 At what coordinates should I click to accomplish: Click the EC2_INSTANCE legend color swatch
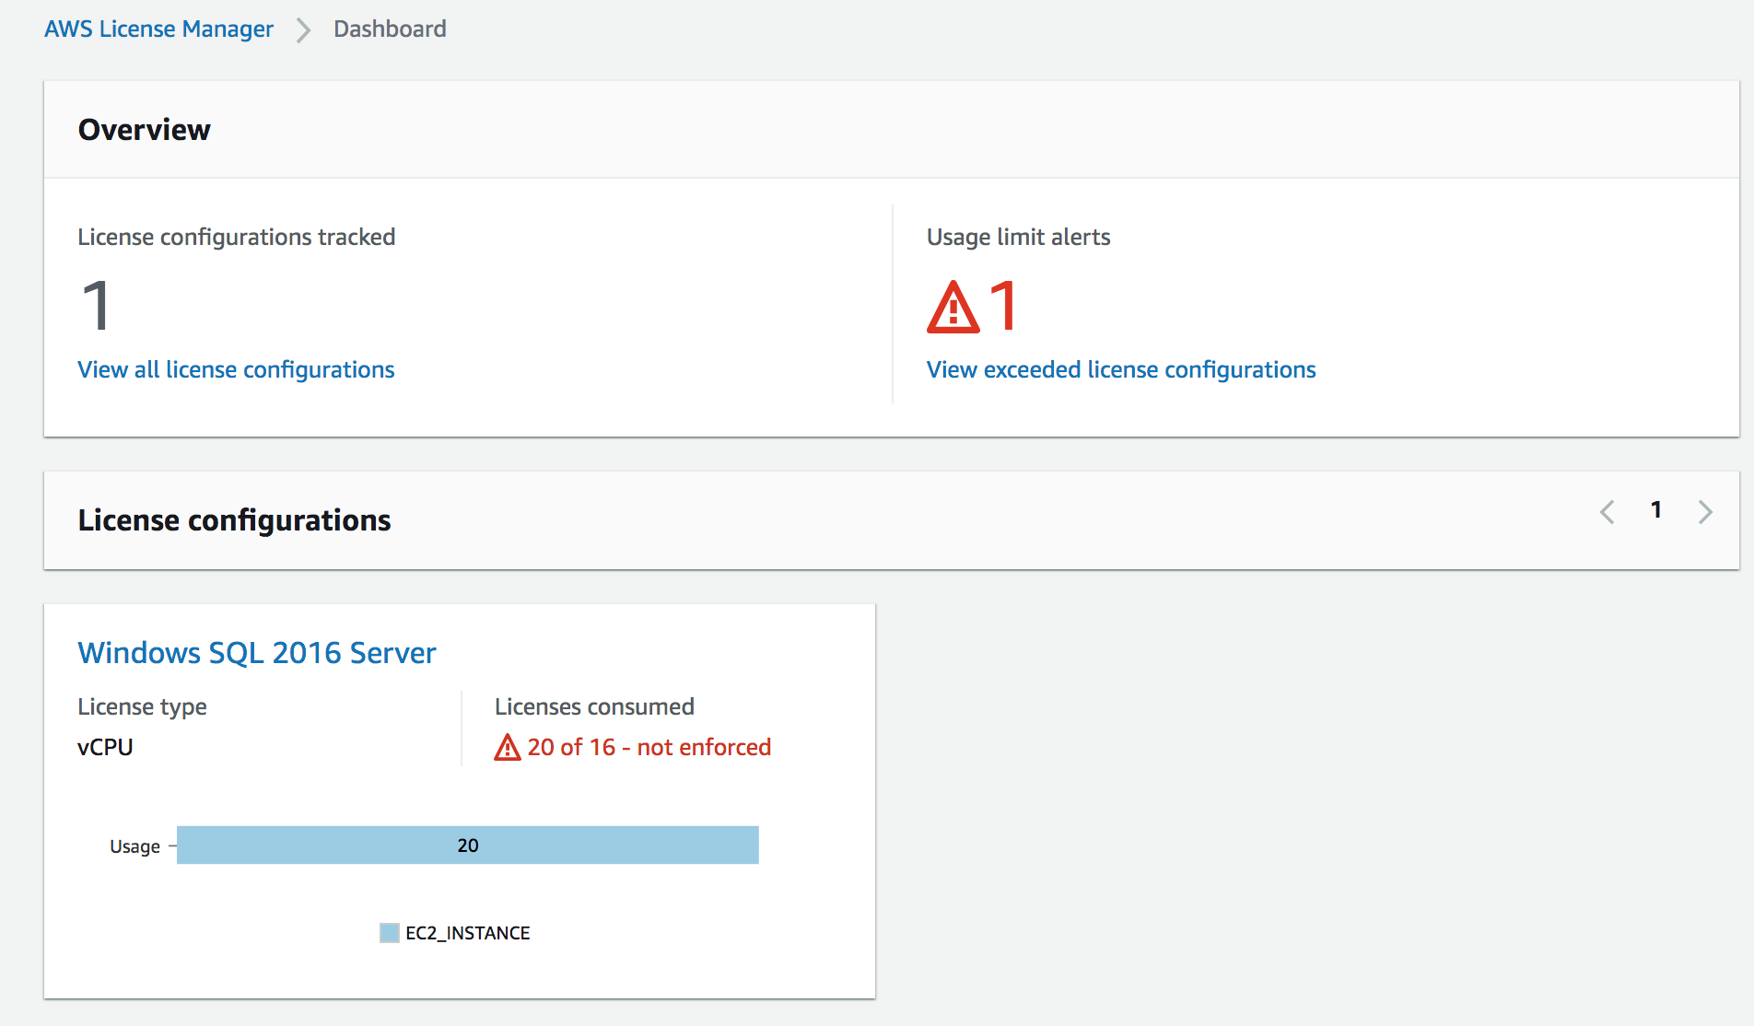tap(390, 933)
